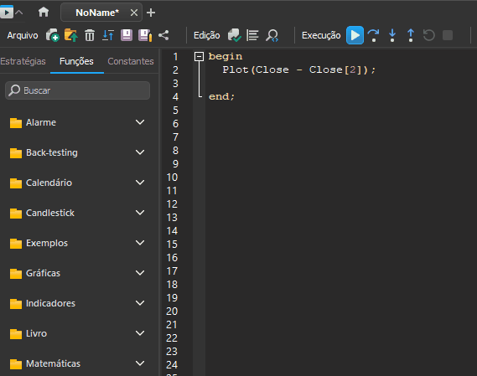Expand the Back-testing chevron

point(140,152)
